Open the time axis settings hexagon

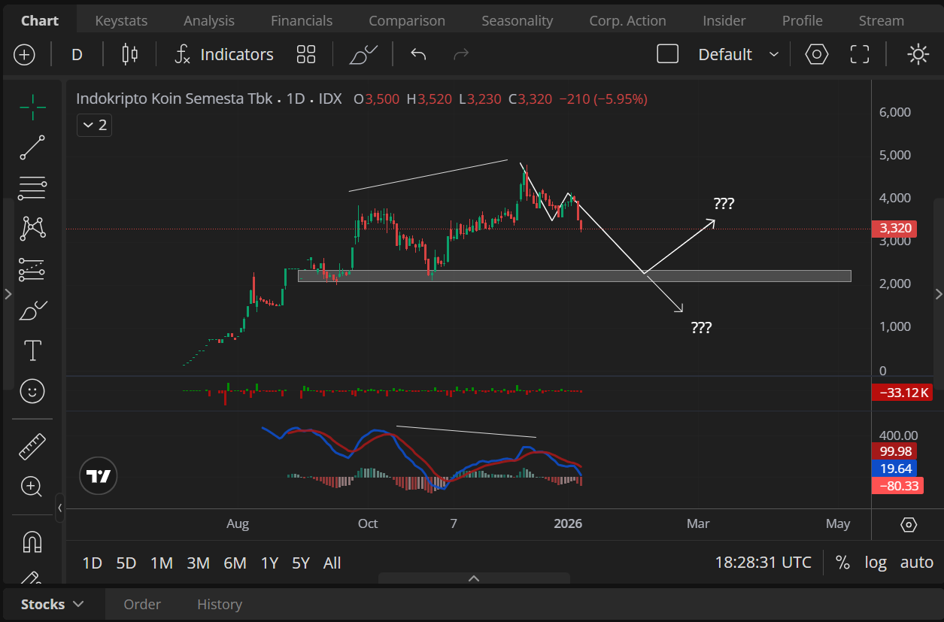pos(908,524)
